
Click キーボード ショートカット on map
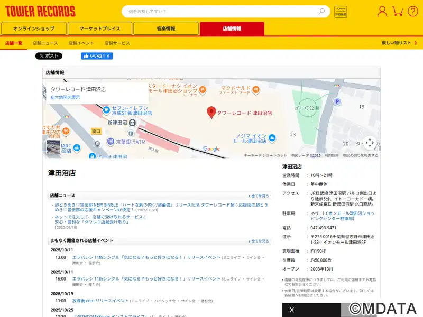point(265,155)
